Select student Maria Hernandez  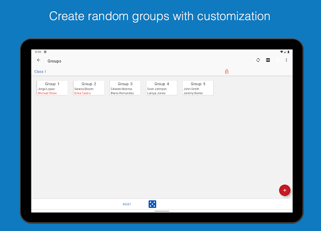(x=122, y=93)
